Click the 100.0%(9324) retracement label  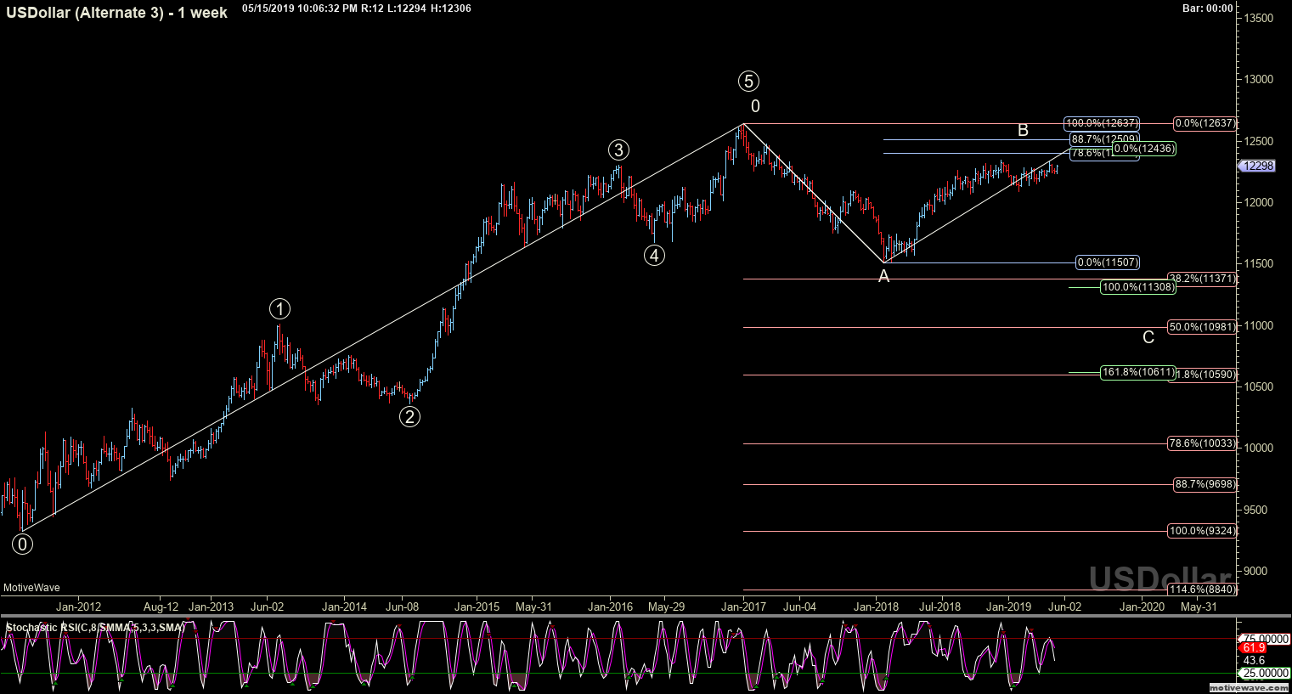point(1202,531)
